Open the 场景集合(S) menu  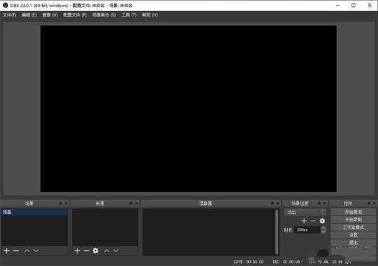point(104,14)
